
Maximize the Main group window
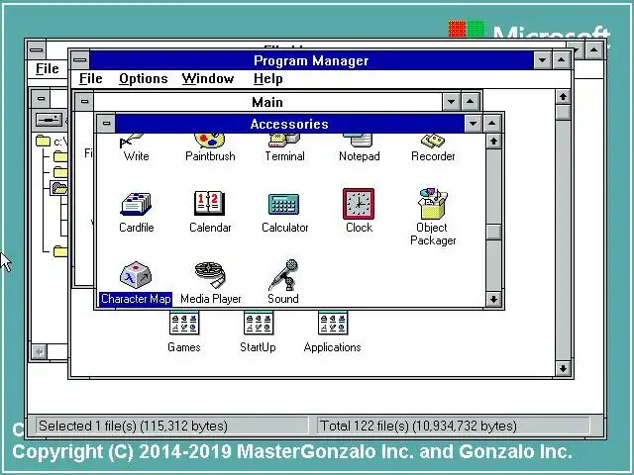[x=470, y=102]
